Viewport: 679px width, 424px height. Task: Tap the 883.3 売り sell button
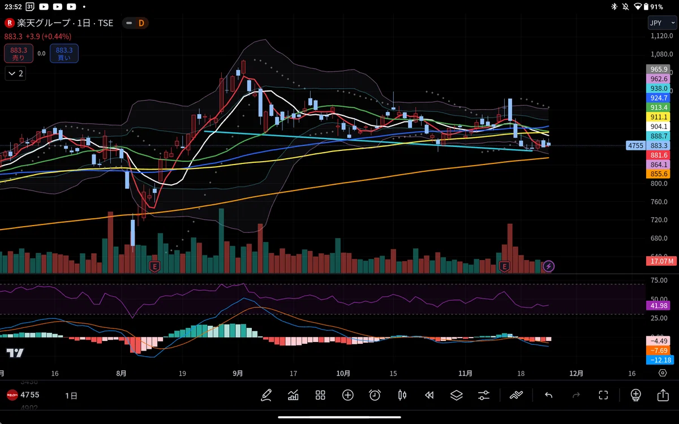point(19,54)
